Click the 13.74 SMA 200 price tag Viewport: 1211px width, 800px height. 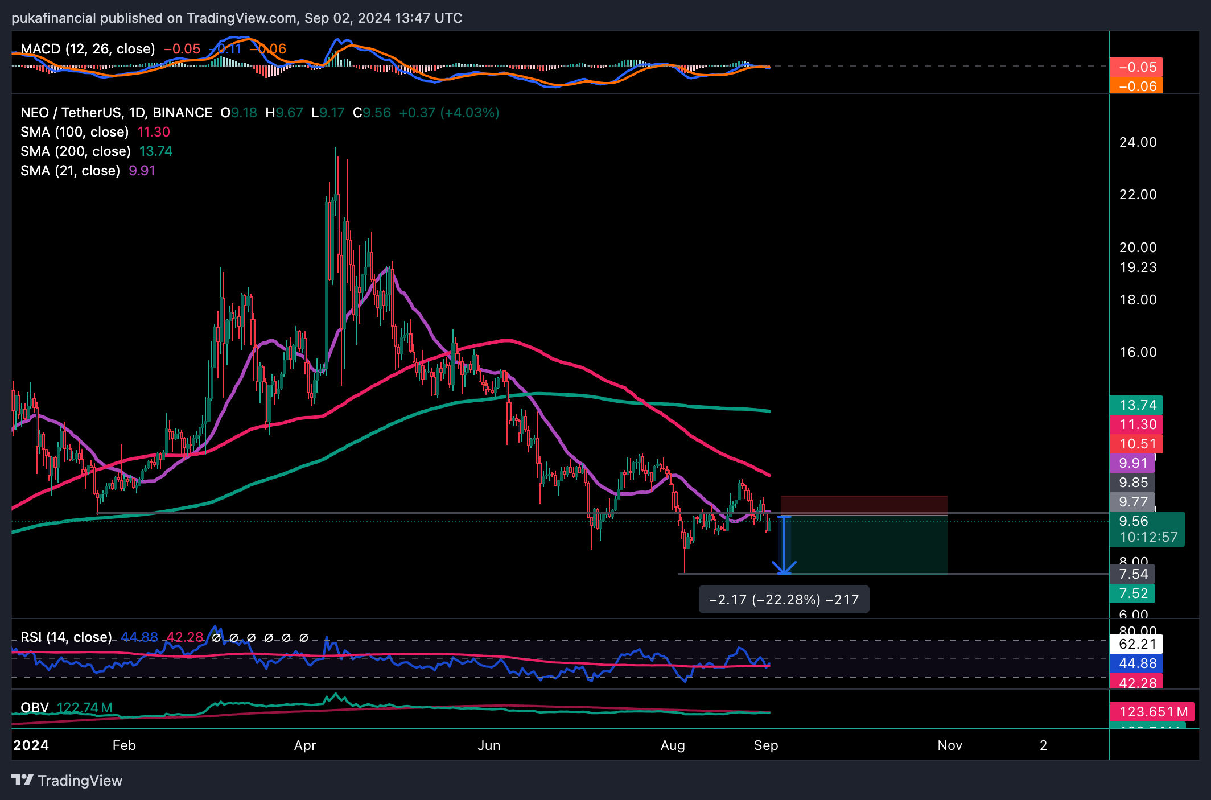pyautogui.click(x=1136, y=405)
